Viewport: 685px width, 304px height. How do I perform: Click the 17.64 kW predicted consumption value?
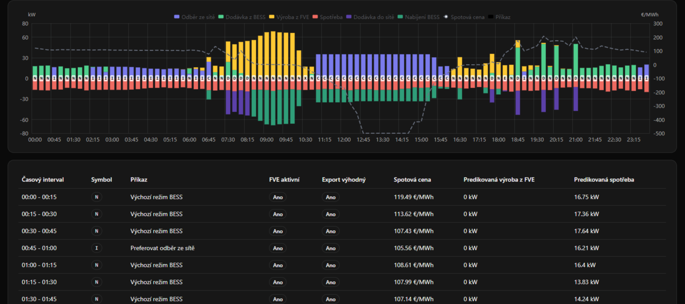(587, 231)
